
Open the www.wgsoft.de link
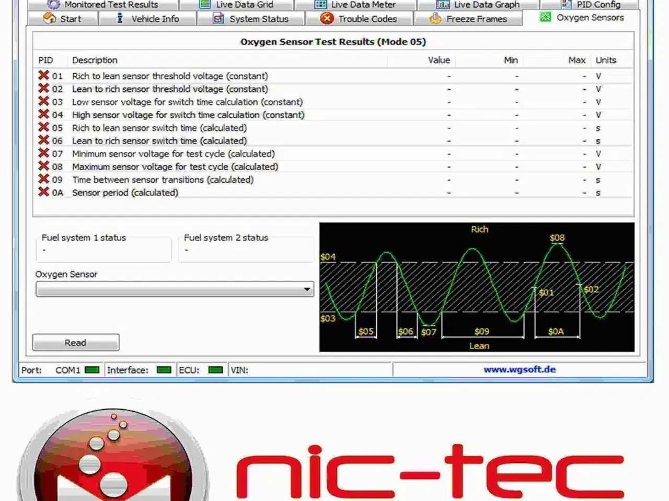pos(520,369)
